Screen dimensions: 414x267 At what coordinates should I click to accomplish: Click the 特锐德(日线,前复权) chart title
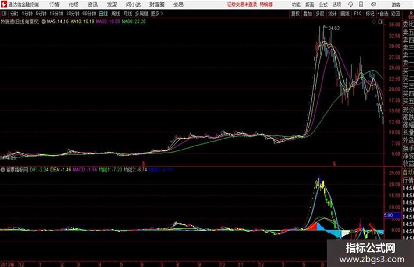[x=20, y=21]
